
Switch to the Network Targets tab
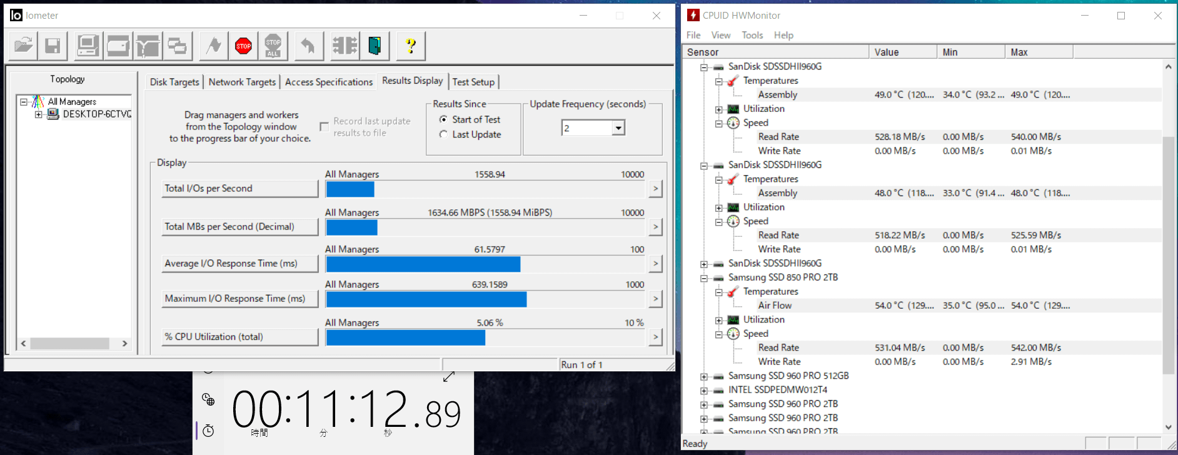coord(242,82)
